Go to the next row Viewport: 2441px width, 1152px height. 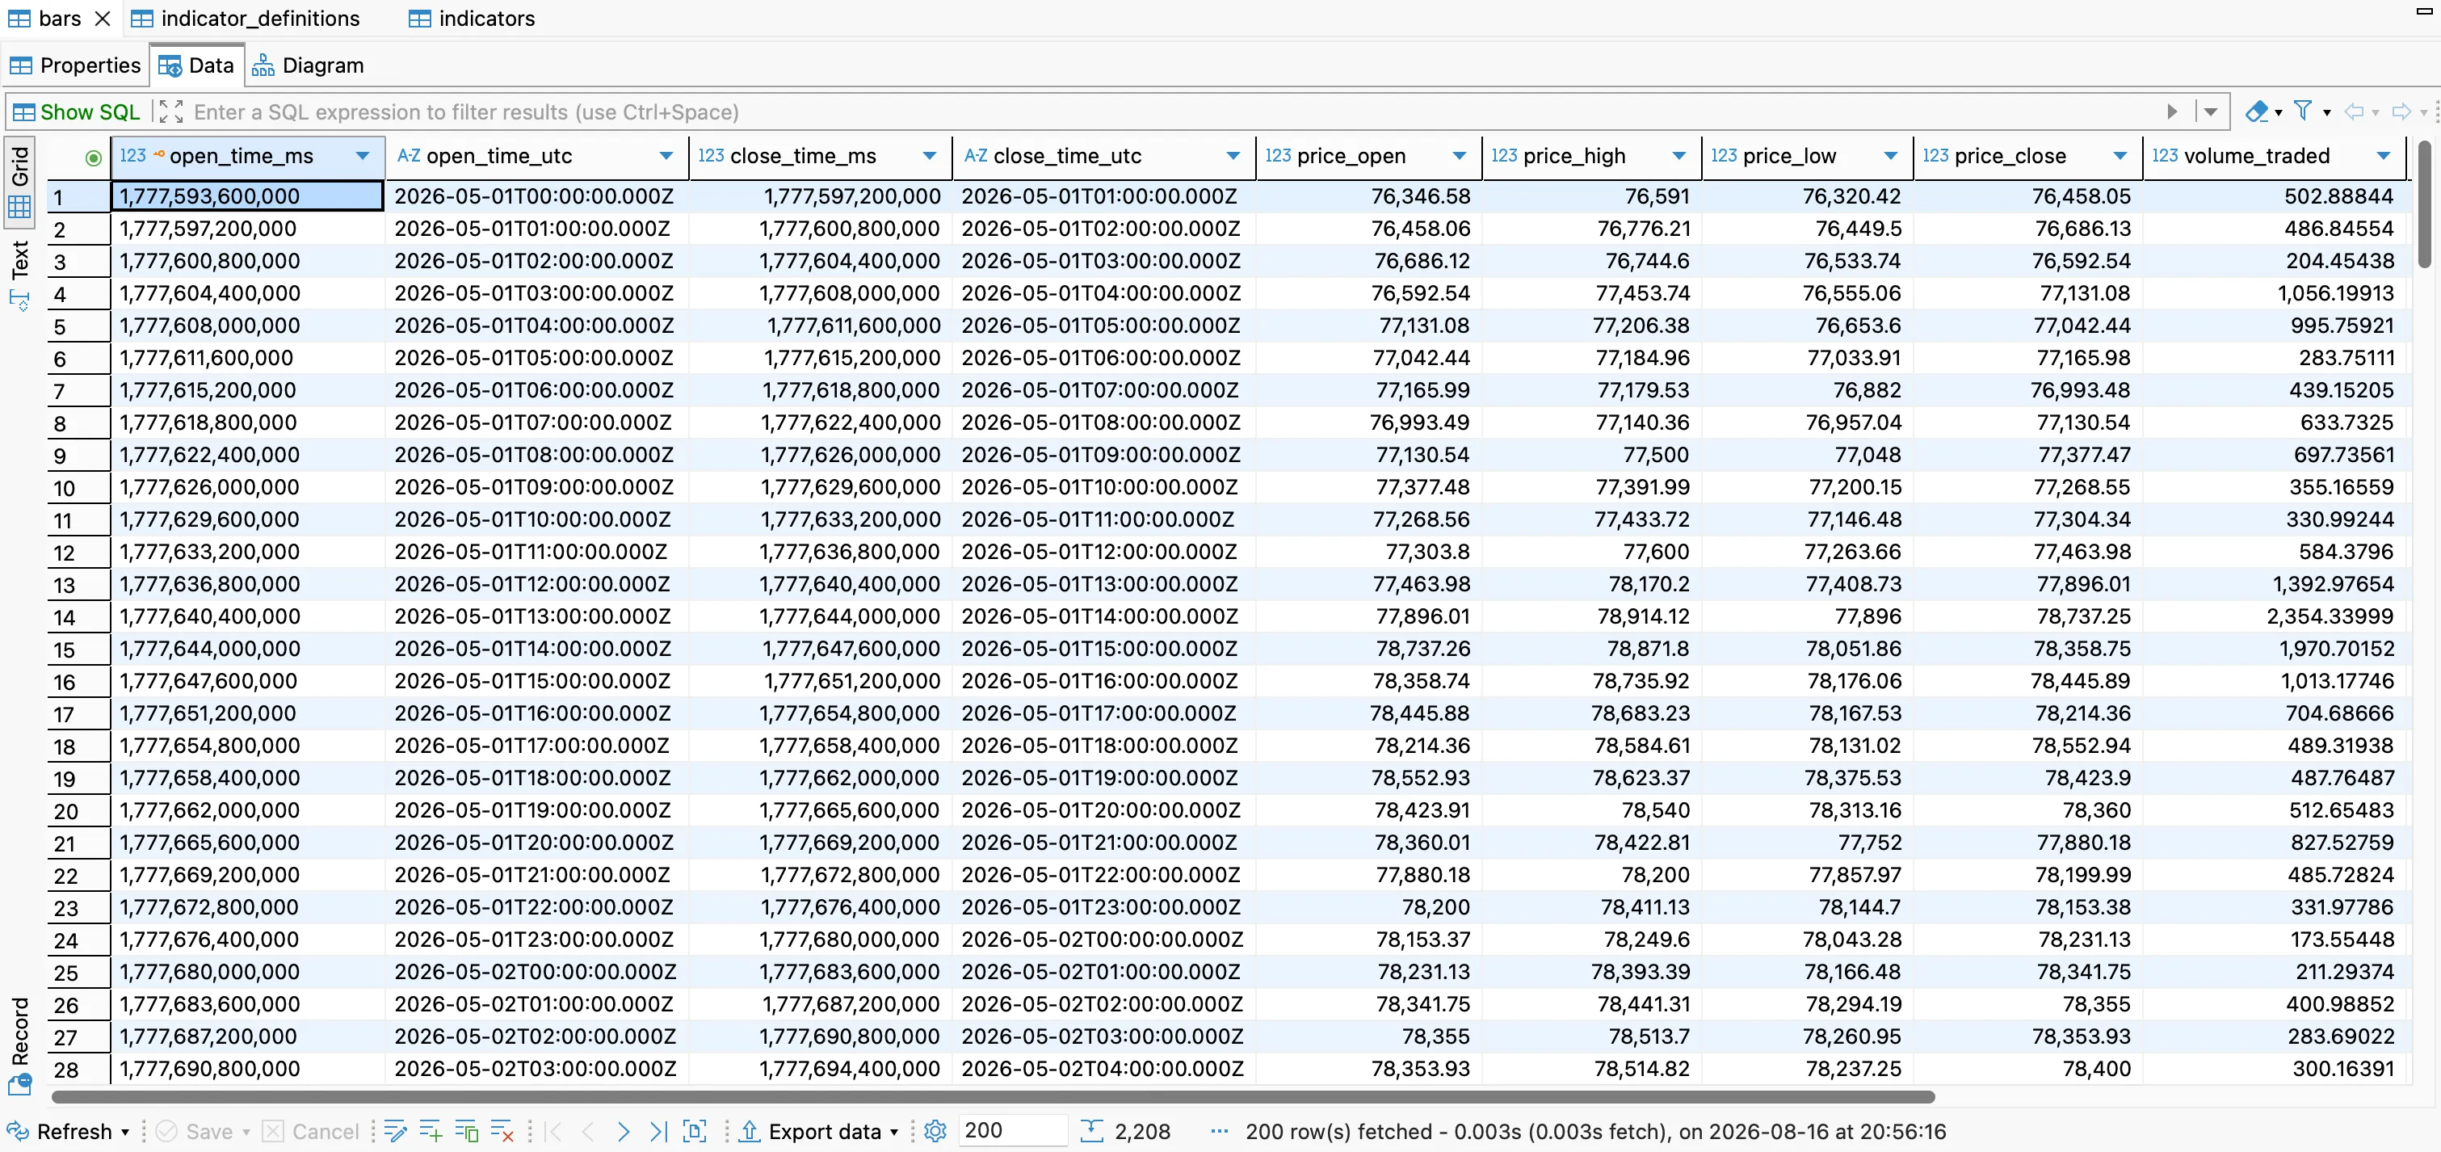coord(623,1131)
